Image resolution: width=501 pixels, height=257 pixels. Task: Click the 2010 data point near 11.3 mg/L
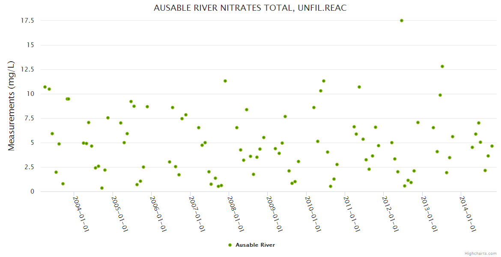[x=324, y=81]
